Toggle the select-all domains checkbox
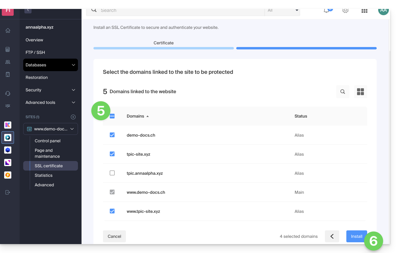The width and height of the screenshot is (399, 253). pyautogui.click(x=112, y=116)
